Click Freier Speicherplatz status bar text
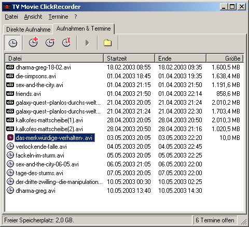 point(39,220)
